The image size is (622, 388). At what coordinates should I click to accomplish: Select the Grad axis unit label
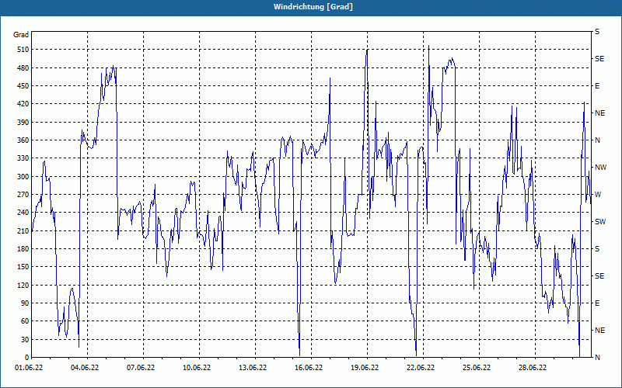[x=21, y=35]
